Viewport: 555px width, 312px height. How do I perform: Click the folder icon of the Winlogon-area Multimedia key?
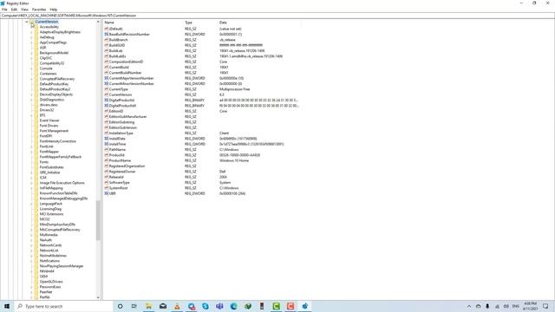(x=36, y=235)
